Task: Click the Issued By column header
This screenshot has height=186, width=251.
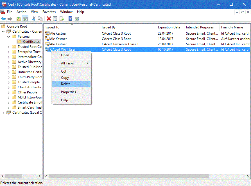Action: tap(108, 27)
